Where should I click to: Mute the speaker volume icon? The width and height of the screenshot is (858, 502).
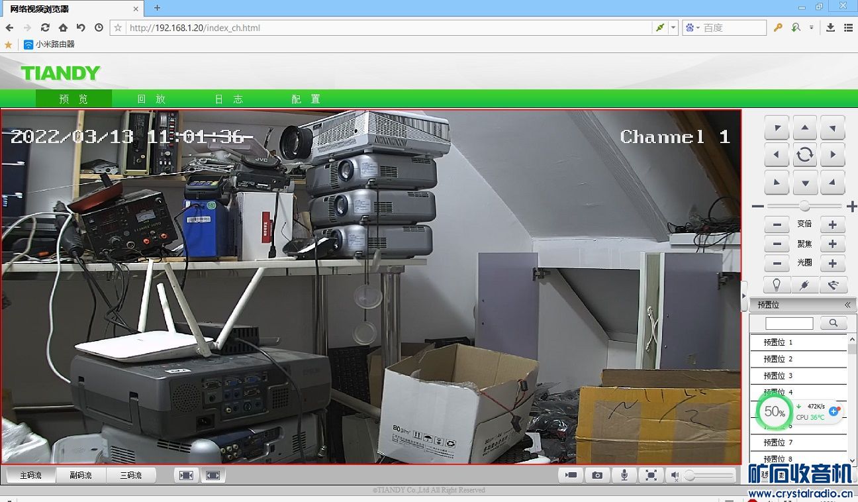pyautogui.click(x=675, y=475)
